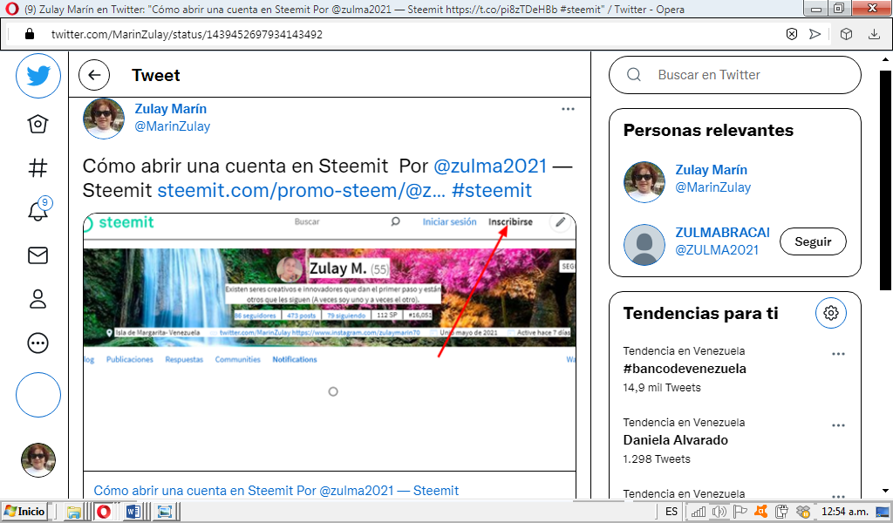Open volume speaker tray icon

[x=719, y=512]
